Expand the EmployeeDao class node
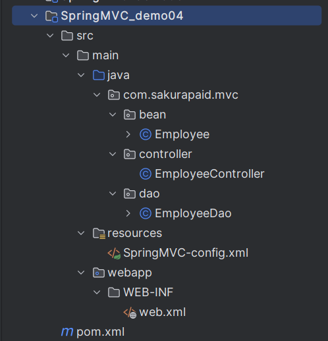 128,213
